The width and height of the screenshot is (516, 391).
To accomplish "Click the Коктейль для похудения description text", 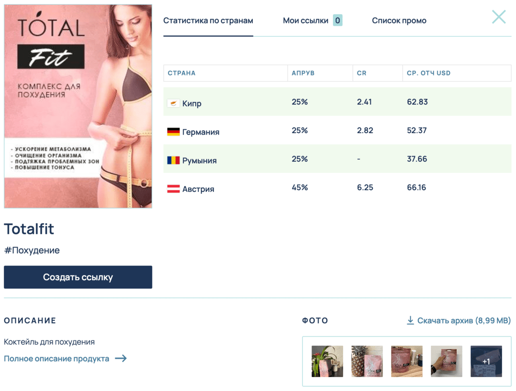I will pyautogui.click(x=49, y=342).
